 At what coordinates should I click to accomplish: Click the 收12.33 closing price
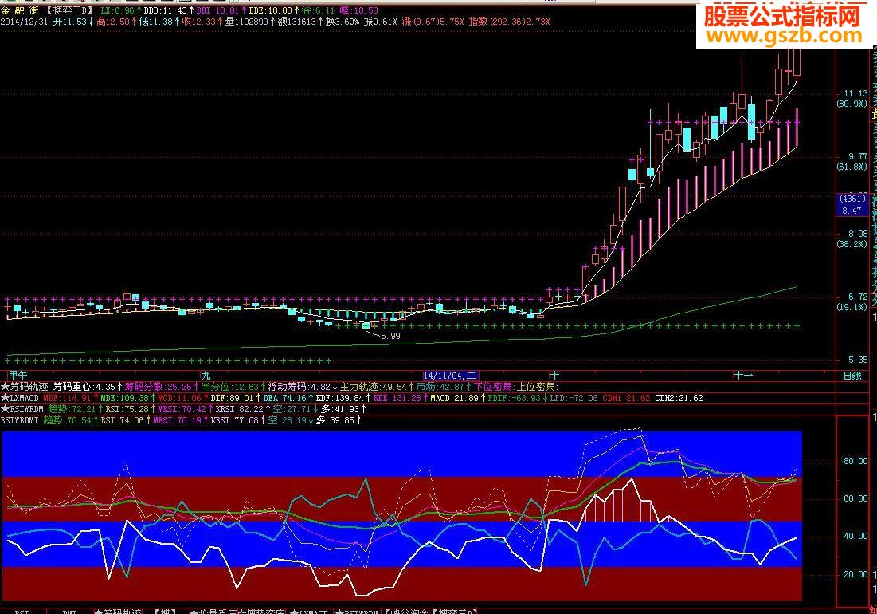pyautogui.click(x=198, y=22)
